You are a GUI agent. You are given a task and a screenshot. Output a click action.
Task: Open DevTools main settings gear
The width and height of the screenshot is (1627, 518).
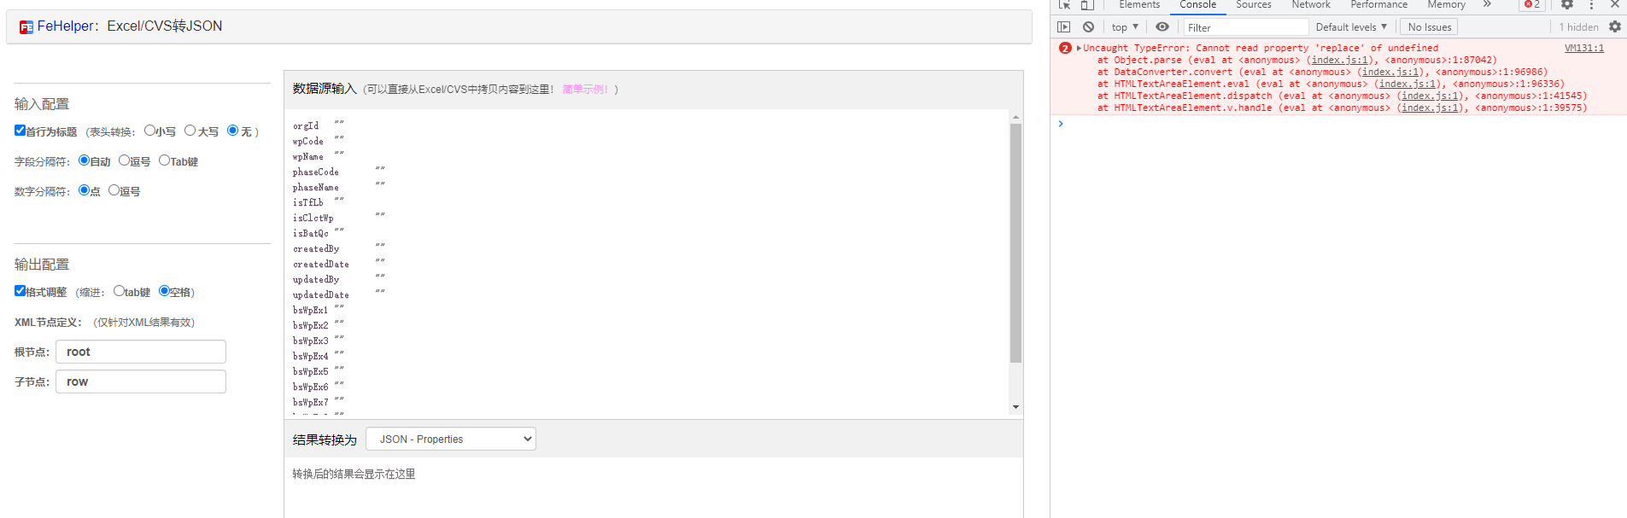1567,5
